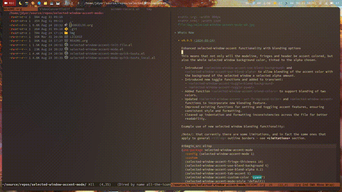Image resolution: width=342 pixels, height=192 pixels.
Task: Click the Org Ind SWA Rbow Wrap mode indicator
Action: [x=314, y=185]
